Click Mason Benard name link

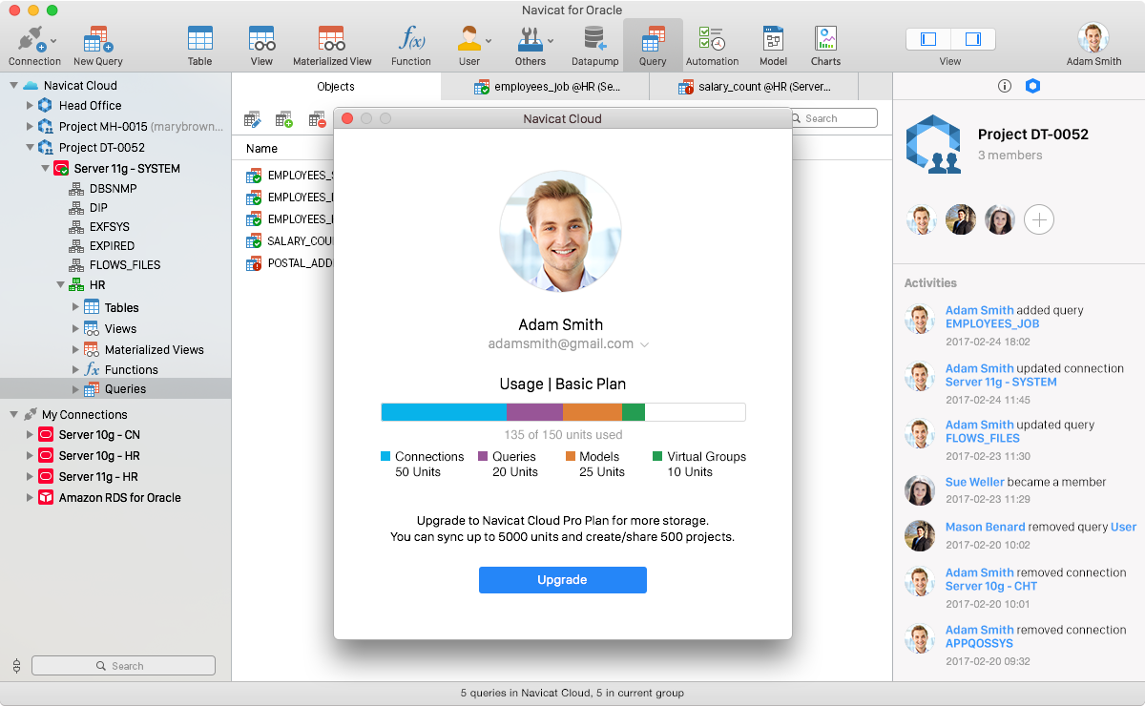click(x=986, y=527)
